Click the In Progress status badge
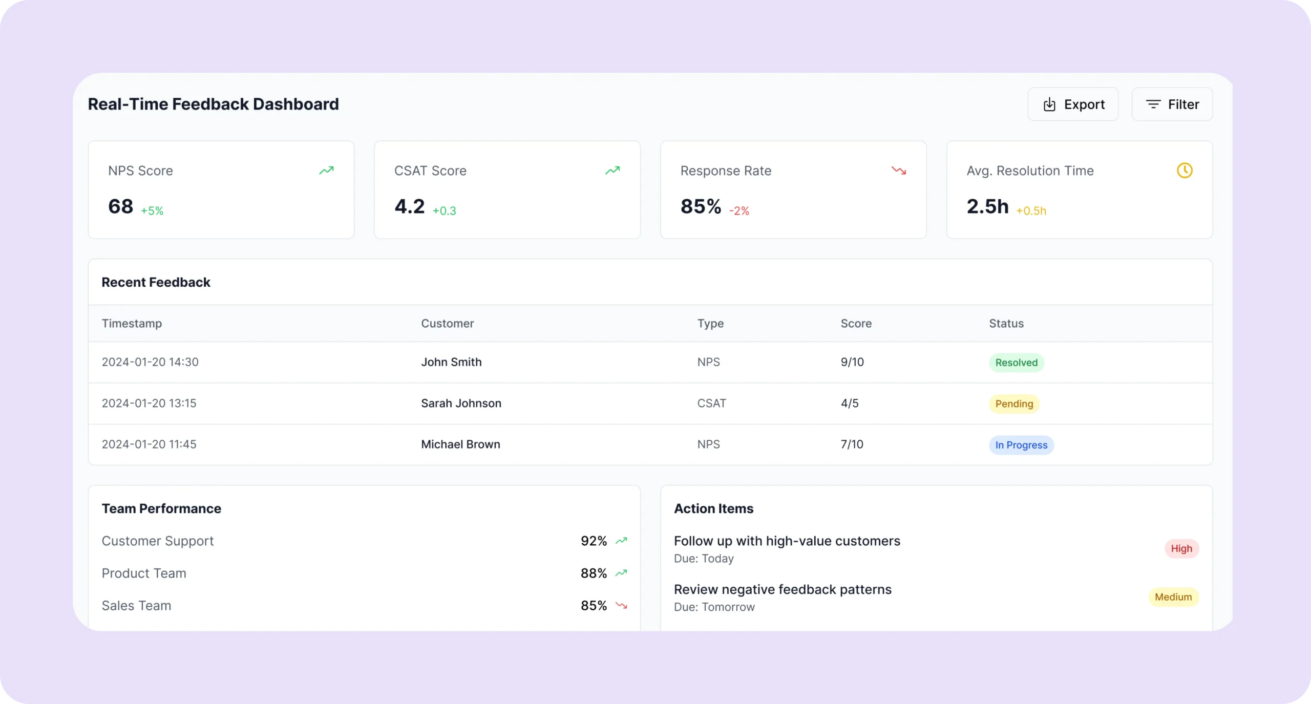The image size is (1311, 704). 1021,445
